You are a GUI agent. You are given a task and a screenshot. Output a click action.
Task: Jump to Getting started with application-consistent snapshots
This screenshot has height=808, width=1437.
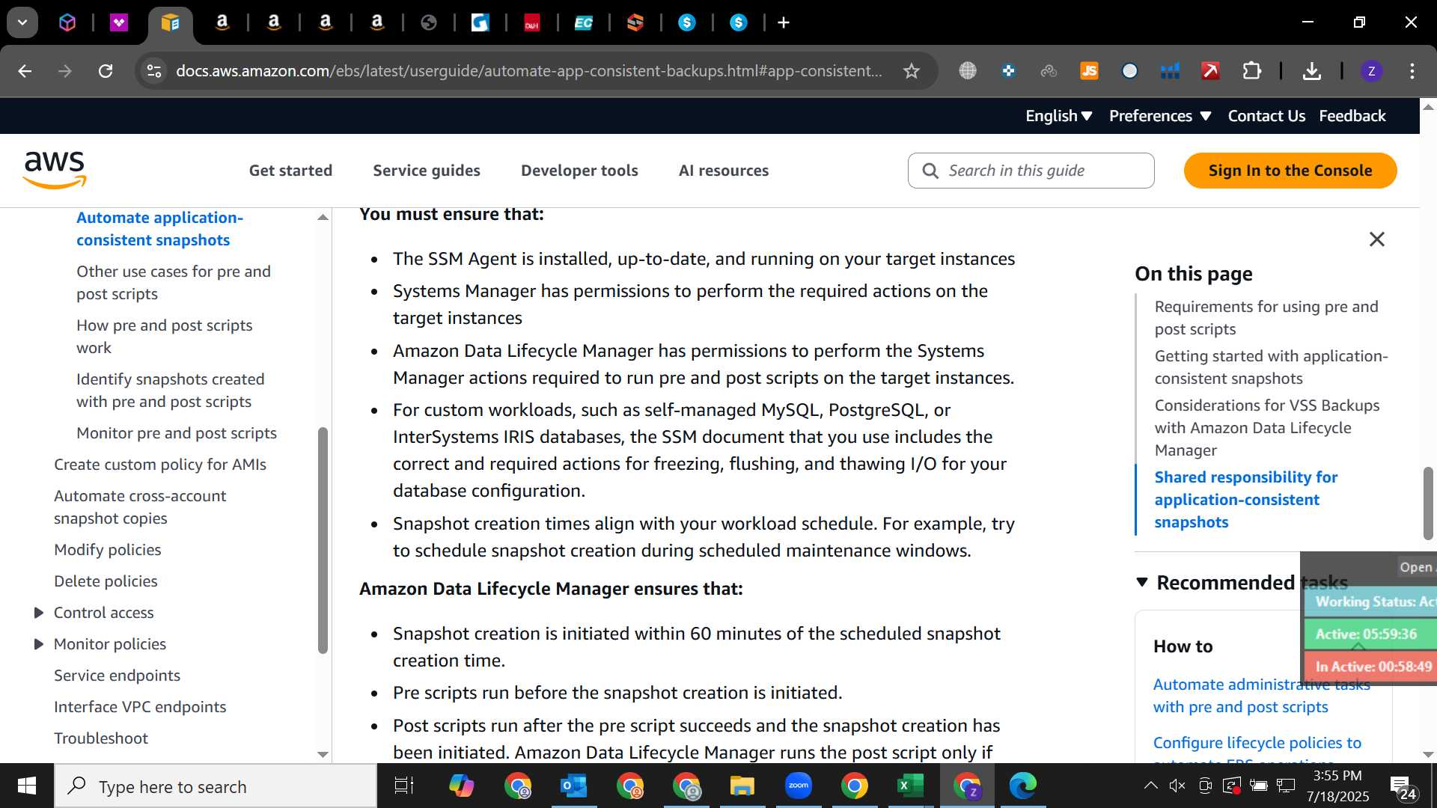click(1271, 367)
